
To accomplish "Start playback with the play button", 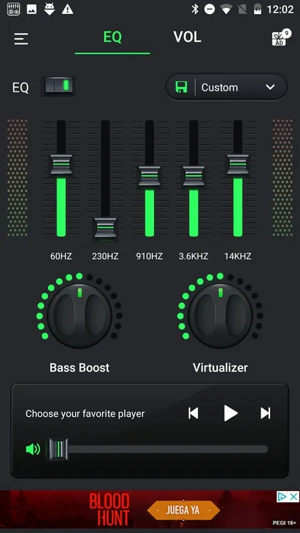I will click(231, 413).
